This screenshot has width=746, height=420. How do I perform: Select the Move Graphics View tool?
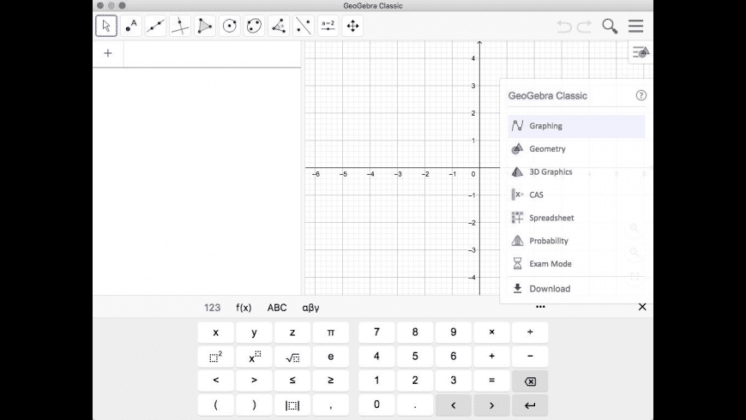(x=352, y=26)
